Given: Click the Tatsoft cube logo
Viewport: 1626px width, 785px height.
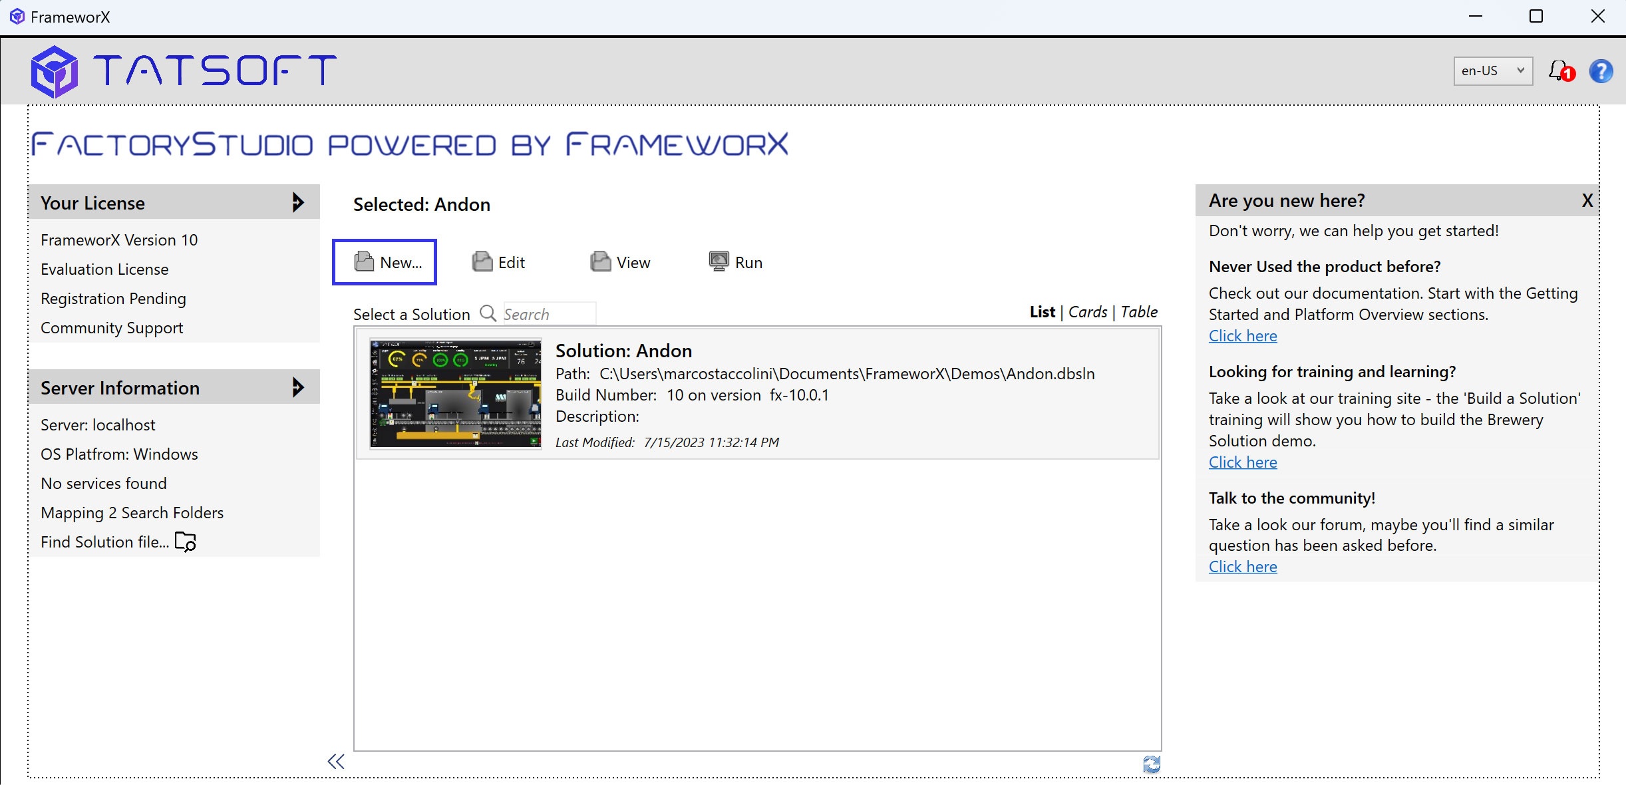Looking at the screenshot, I should coord(54,71).
